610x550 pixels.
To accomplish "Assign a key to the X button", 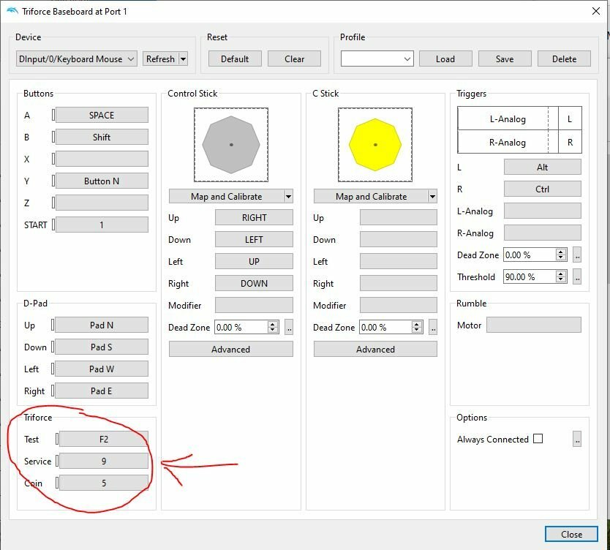I will [x=102, y=159].
